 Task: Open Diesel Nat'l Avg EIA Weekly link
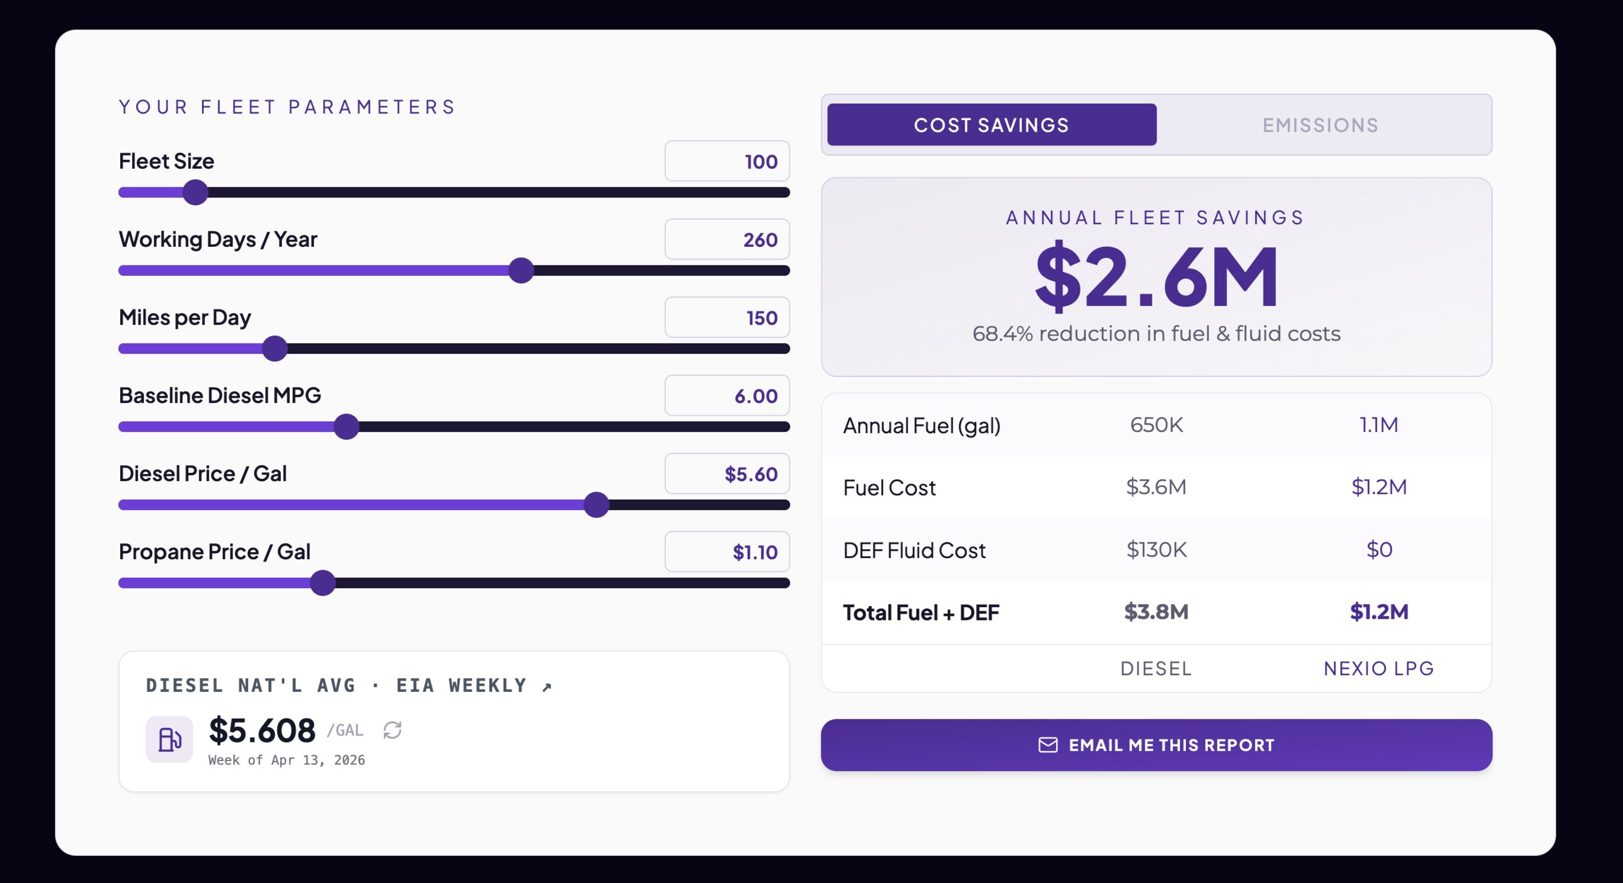[337, 685]
